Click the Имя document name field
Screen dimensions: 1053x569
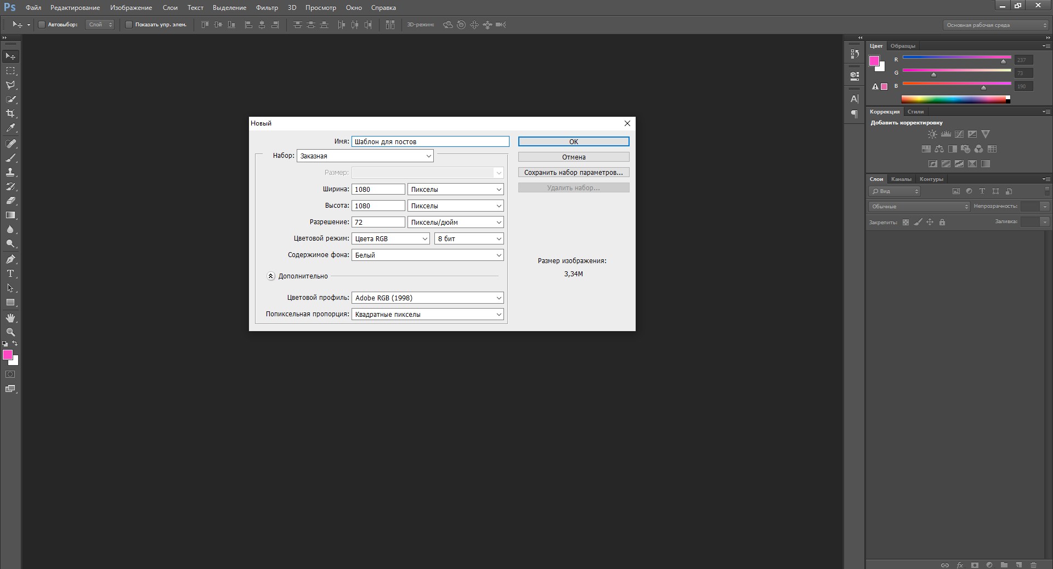coord(431,141)
